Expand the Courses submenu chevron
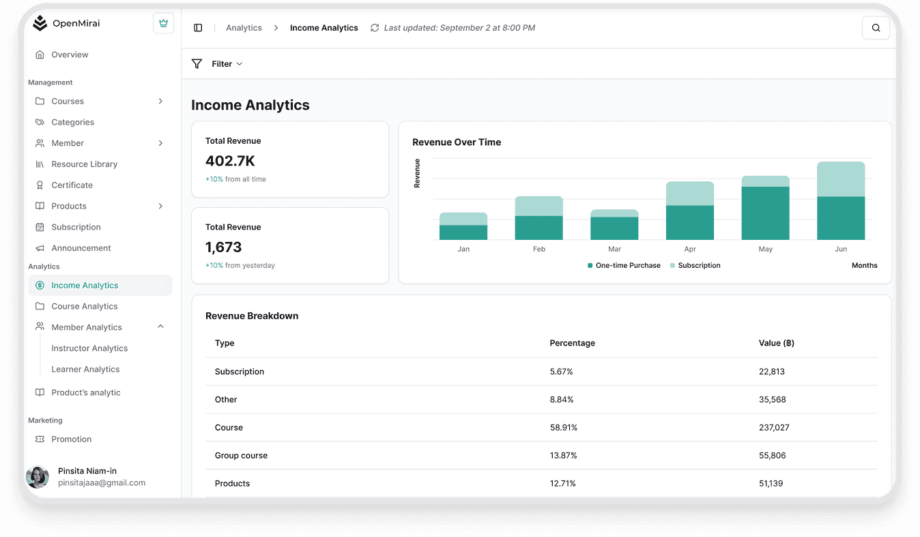Screen dimensions: 920x537 pos(161,102)
